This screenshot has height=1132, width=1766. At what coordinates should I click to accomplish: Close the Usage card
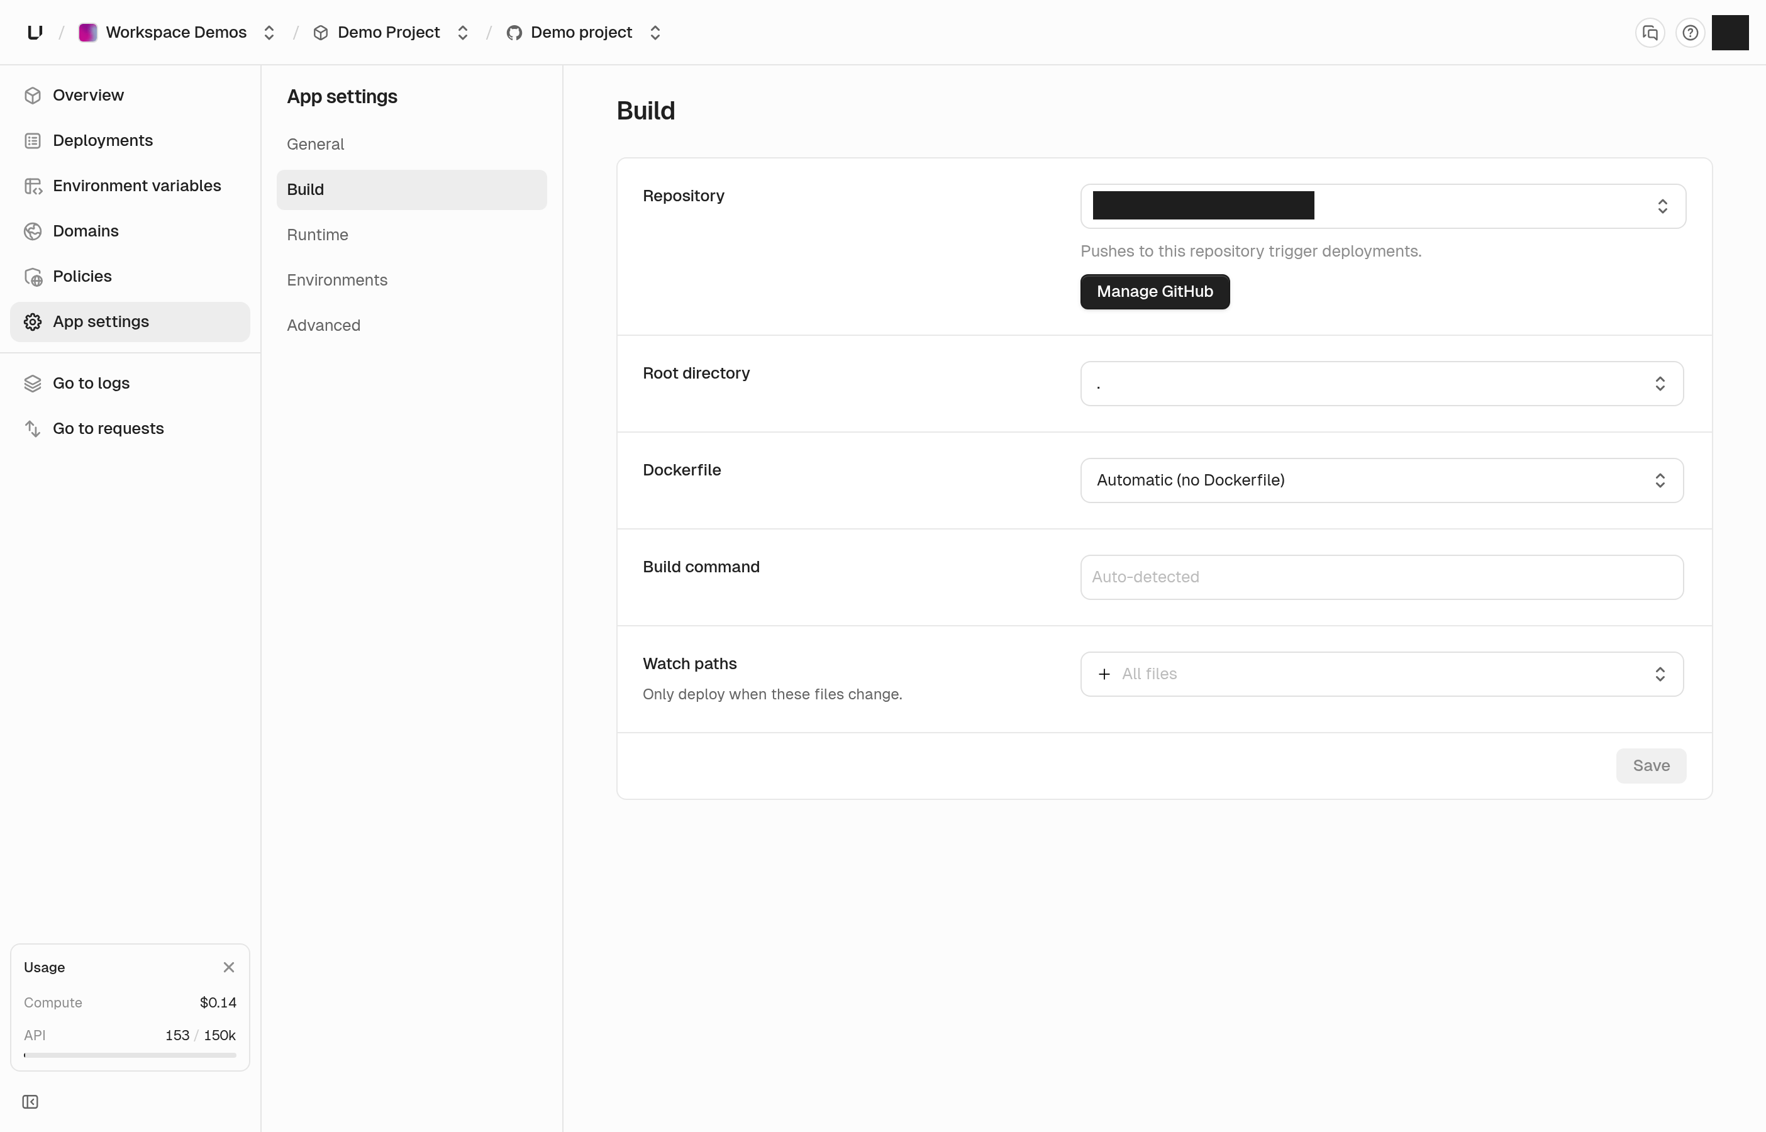pyautogui.click(x=228, y=967)
